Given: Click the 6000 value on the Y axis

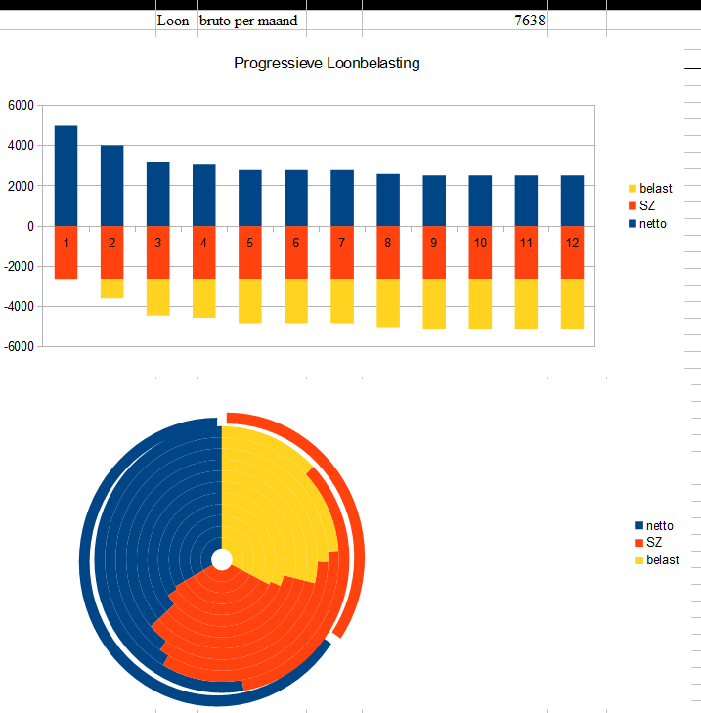Looking at the screenshot, I should [x=21, y=106].
